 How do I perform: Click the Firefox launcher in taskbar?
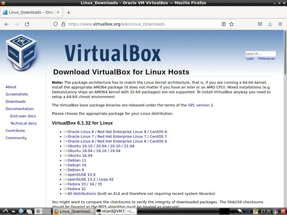click(x=38, y=211)
